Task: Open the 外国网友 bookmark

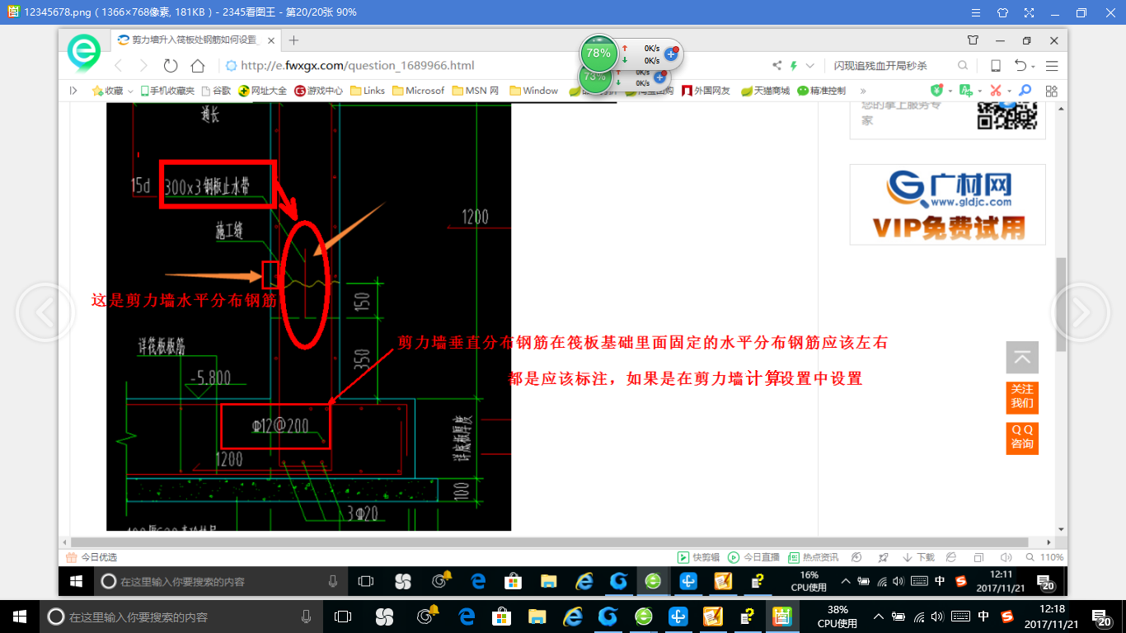Action: [x=706, y=91]
